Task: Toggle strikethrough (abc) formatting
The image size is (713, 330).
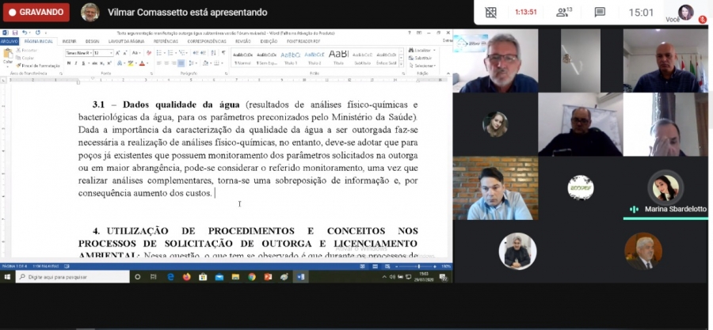Action: [x=94, y=63]
